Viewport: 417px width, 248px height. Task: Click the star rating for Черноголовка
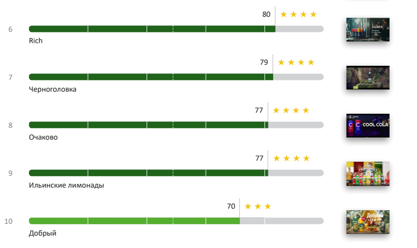296,63
